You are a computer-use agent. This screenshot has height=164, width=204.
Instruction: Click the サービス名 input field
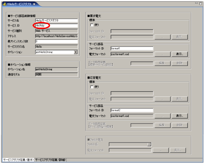[57, 20]
